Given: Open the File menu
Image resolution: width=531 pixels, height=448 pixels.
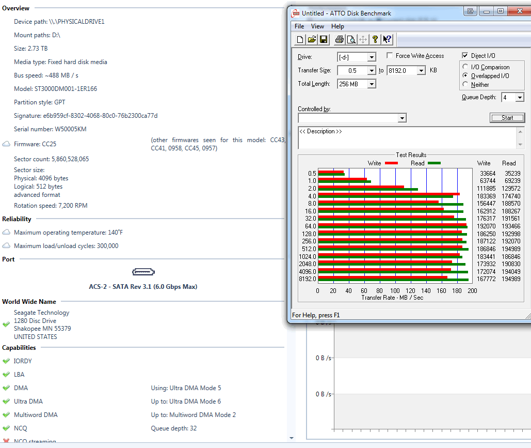Looking at the screenshot, I should [299, 26].
